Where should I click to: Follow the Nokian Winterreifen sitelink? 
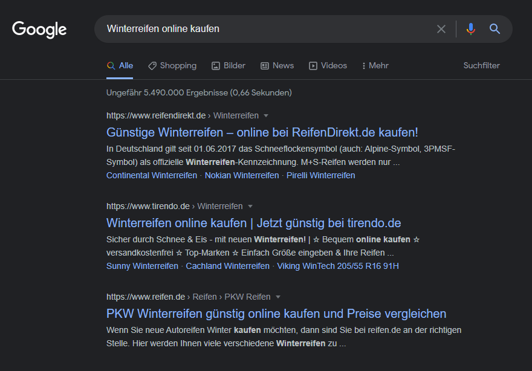click(x=242, y=175)
